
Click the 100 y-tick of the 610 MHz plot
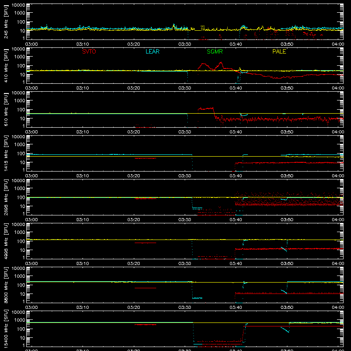(x=21, y=110)
